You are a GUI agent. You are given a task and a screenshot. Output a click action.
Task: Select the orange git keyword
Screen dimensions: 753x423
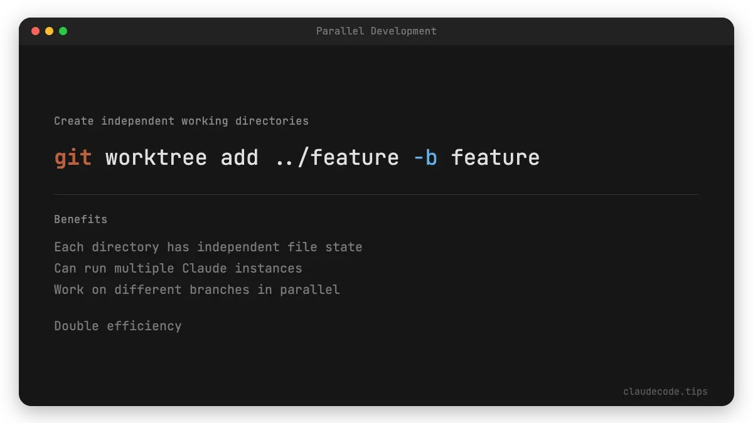click(73, 157)
